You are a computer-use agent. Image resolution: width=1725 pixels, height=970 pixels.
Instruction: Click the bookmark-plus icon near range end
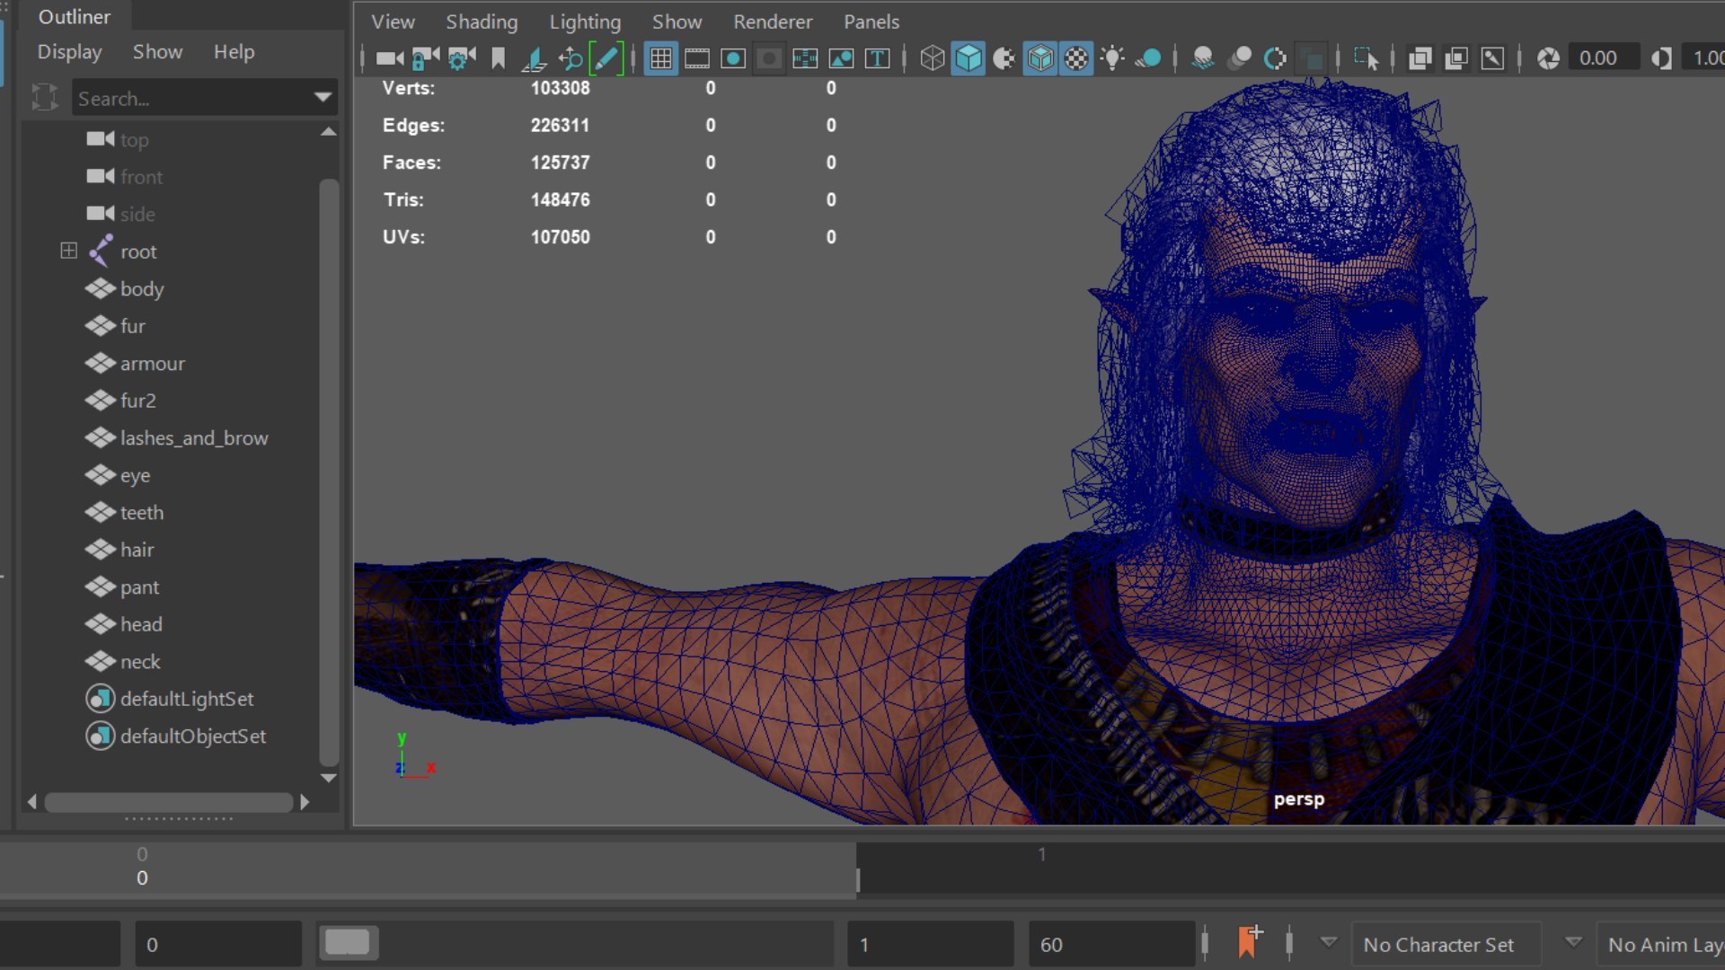[x=1250, y=942]
